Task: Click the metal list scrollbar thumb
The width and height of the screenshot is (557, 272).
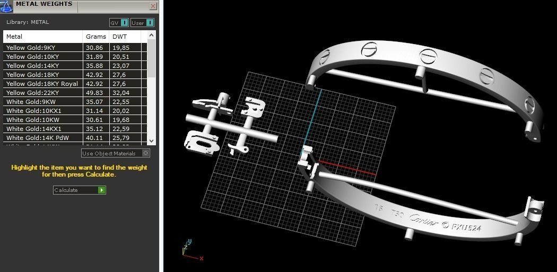Action: [x=151, y=59]
